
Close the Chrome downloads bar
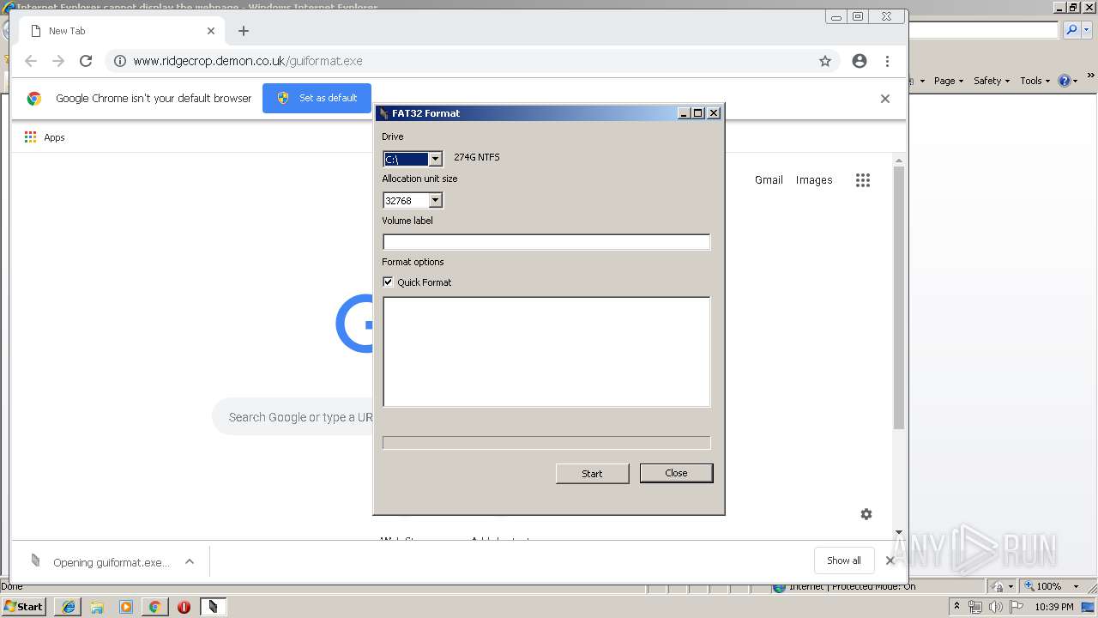[890, 560]
